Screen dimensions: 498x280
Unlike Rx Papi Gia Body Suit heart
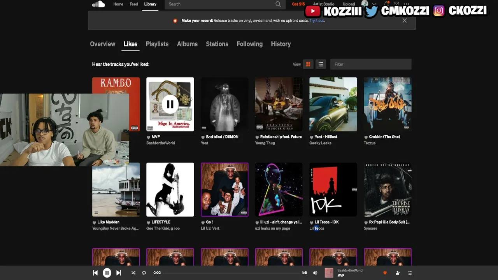366,222
